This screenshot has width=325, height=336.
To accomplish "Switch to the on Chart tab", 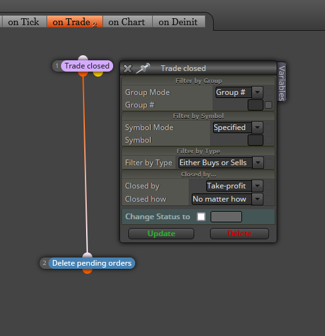I will coord(128,22).
